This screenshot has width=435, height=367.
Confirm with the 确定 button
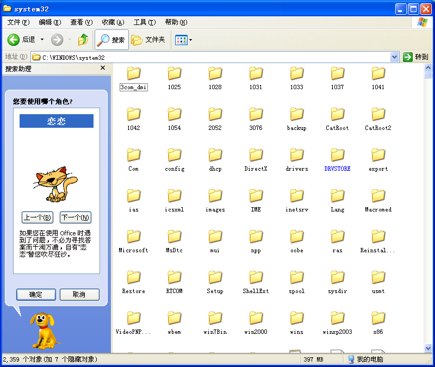(36, 294)
